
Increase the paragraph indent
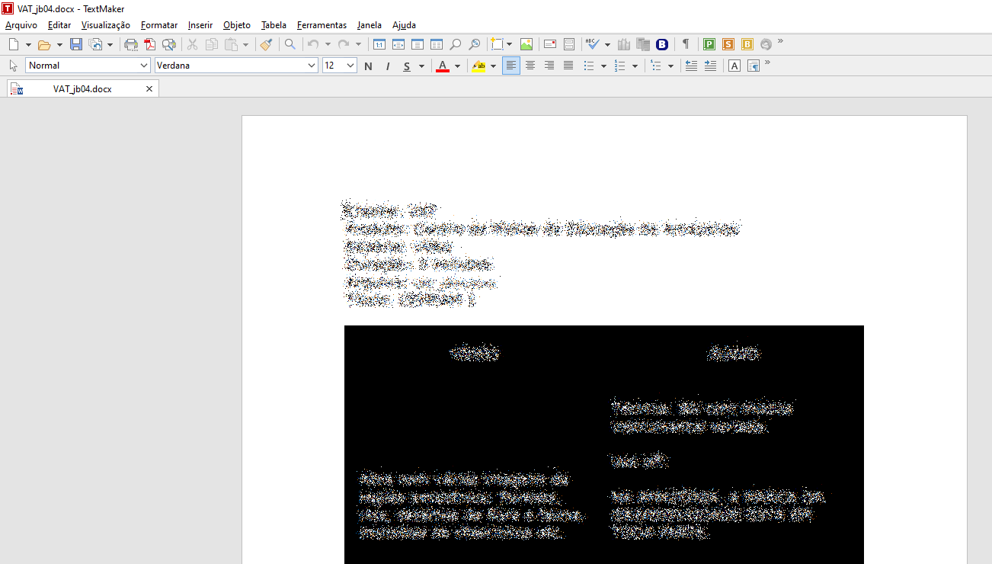710,66
